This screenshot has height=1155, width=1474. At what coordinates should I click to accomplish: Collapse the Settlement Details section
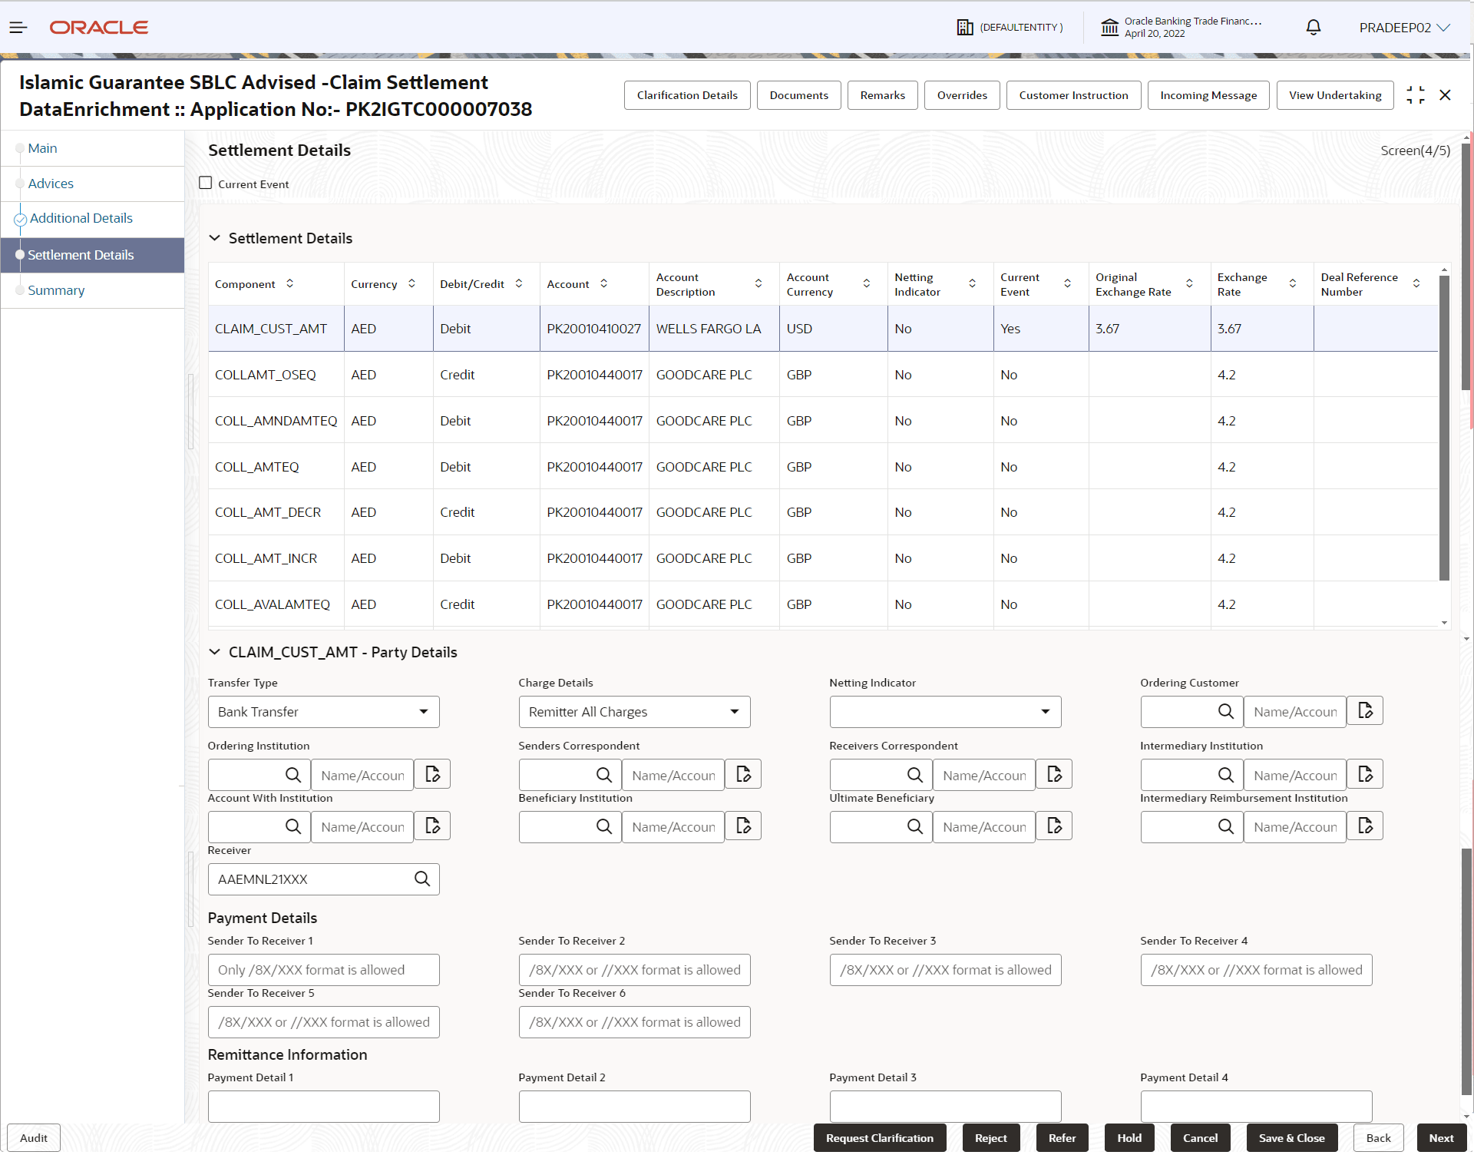tap(215, 238)
